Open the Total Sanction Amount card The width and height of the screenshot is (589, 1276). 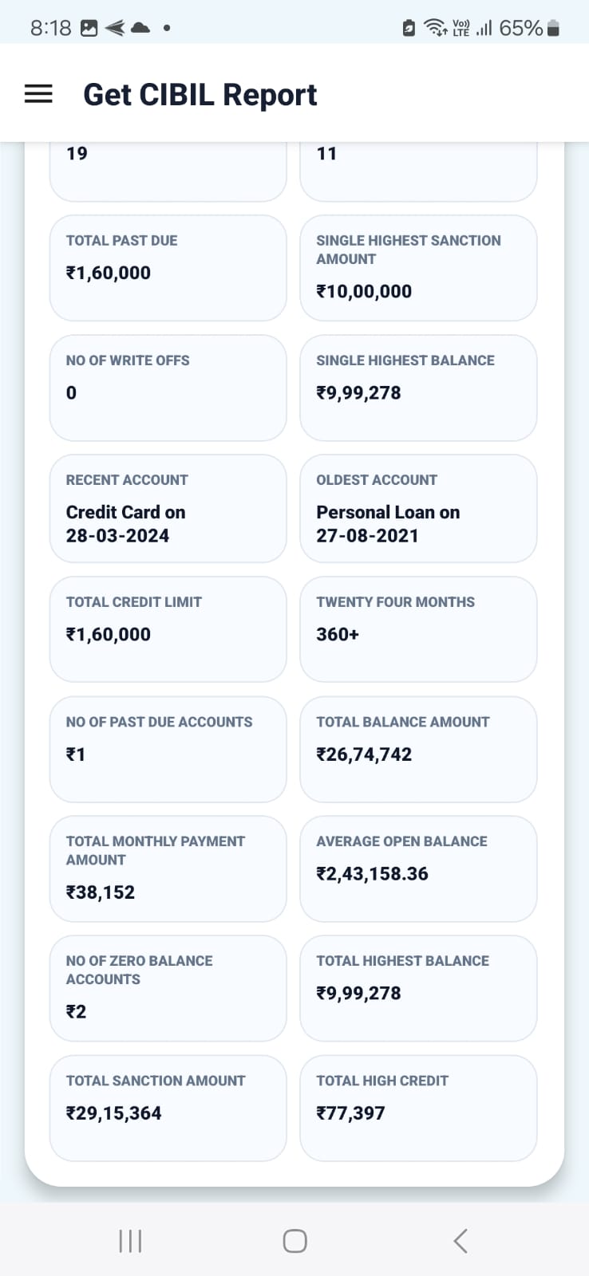pos(168,1109)
